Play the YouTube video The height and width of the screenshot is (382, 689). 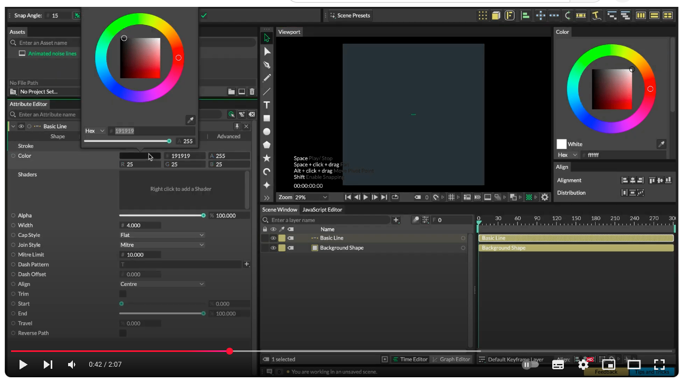coord(23,365)
